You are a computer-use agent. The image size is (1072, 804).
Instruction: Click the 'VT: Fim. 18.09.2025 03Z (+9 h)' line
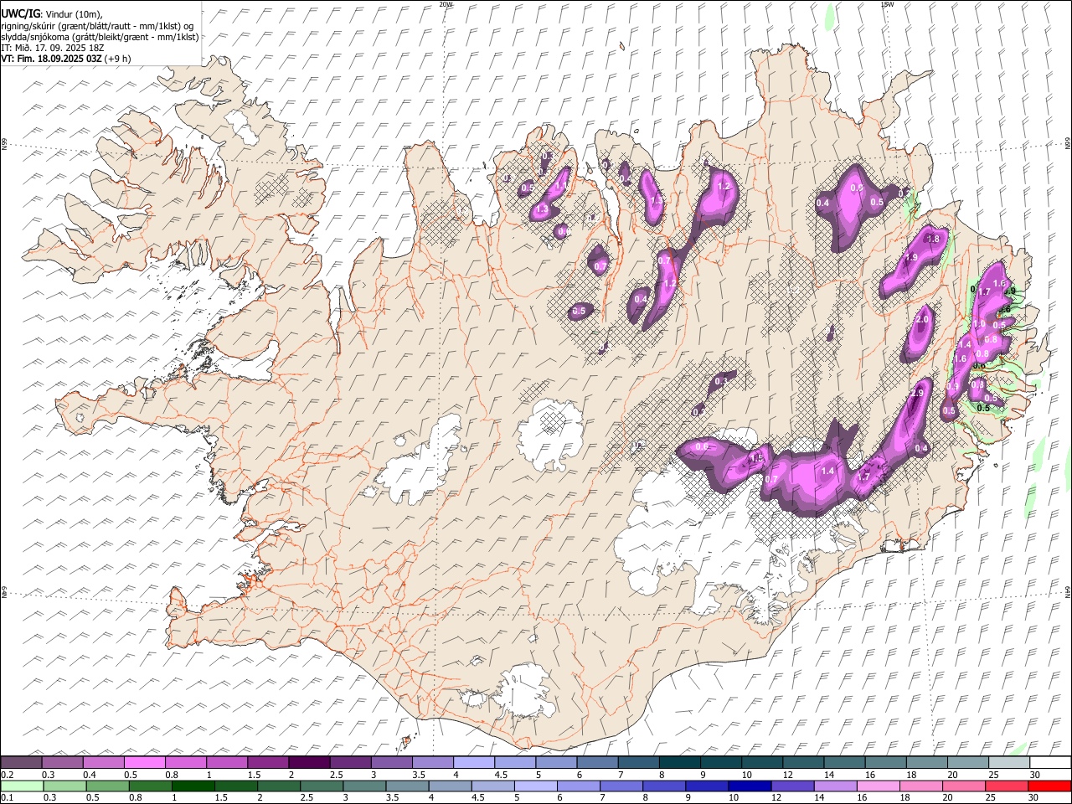(x=66, y=59)
